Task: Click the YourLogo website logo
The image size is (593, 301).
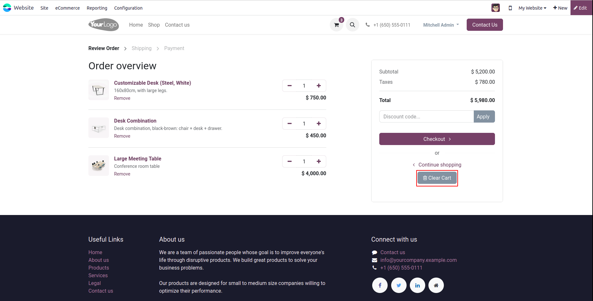Action: [x=103, y=25]
